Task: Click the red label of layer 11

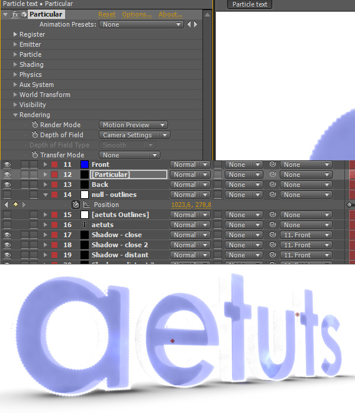Action: (54, 164)
